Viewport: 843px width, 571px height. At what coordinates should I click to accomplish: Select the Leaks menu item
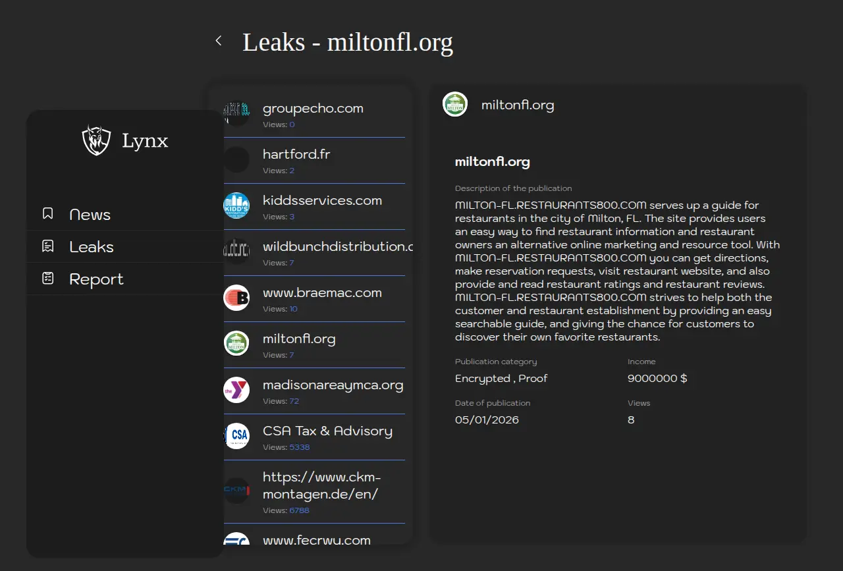point(92,247)
